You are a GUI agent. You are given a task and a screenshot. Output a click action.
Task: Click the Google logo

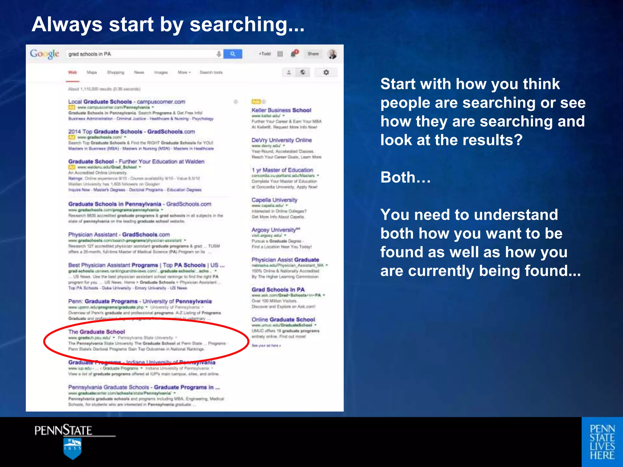coord(44,54)
